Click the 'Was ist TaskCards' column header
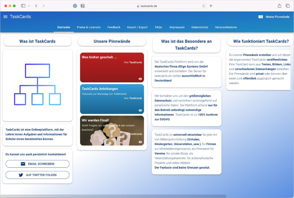 tap(38, 41)
